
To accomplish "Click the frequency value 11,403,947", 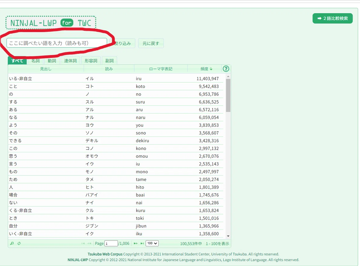I will pyautogui.click(x=208, y=79).
